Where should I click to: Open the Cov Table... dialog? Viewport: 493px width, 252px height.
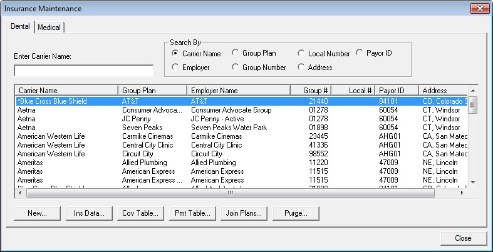pyautogui.click(x=141, y=213)
